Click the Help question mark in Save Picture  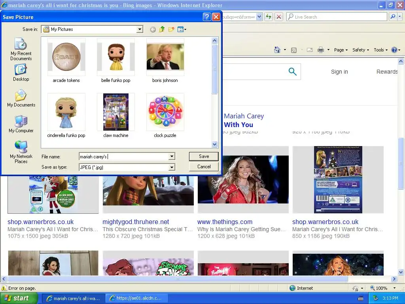pos(206,17)
